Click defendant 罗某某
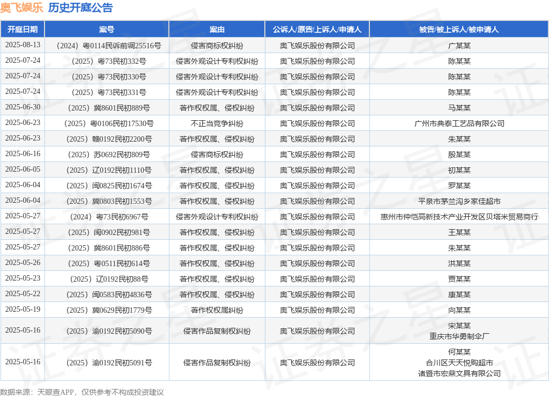The height and width of the screenshot is (397, 549). click(x=459, y=186)
